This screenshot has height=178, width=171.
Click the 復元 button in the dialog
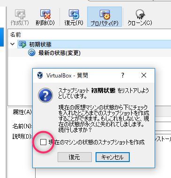[x=74, y=157]
